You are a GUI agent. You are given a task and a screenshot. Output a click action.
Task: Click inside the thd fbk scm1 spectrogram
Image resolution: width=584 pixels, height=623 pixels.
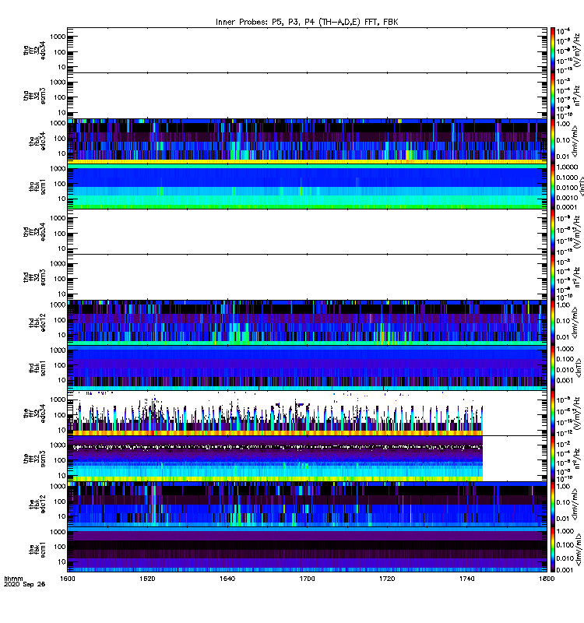(307, 368)
